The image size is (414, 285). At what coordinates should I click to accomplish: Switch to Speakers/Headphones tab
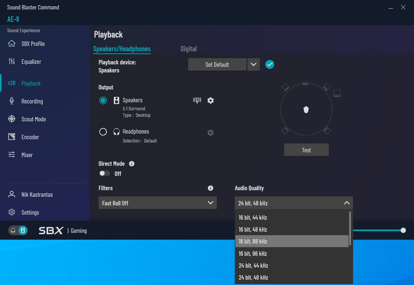pos(122,49)
